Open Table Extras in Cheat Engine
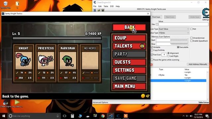Viewport: 212px width, 119px height. (203, 102)
